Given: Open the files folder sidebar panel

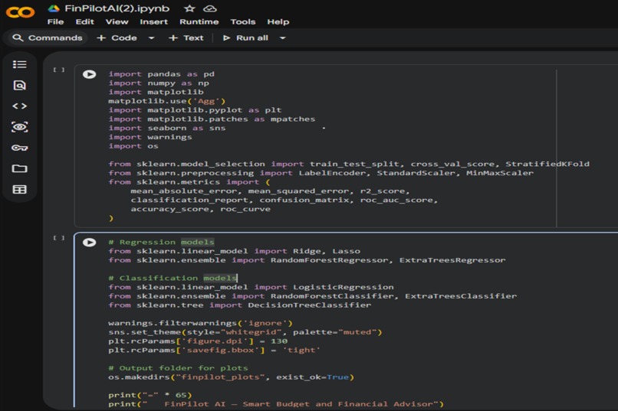Looking at the screenshot, I should [x=19, y=168].
